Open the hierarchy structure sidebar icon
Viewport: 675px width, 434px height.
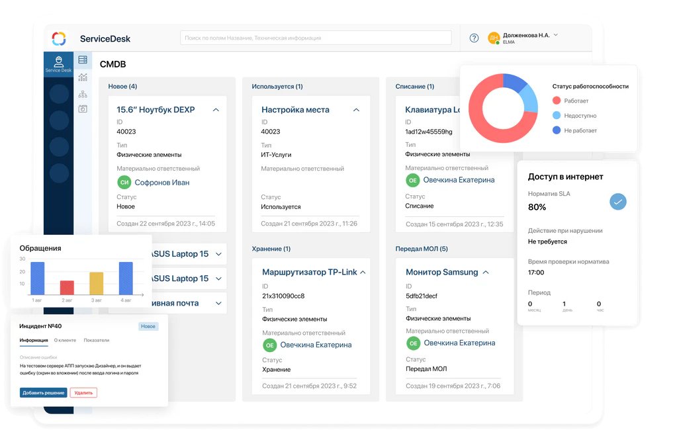(83, 93)
